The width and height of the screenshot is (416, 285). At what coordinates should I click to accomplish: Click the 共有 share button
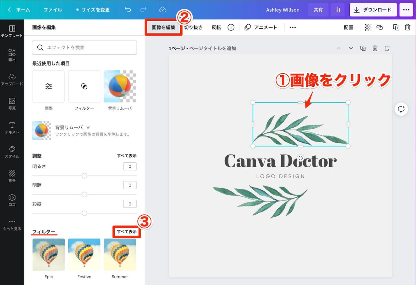coord(318,10)
